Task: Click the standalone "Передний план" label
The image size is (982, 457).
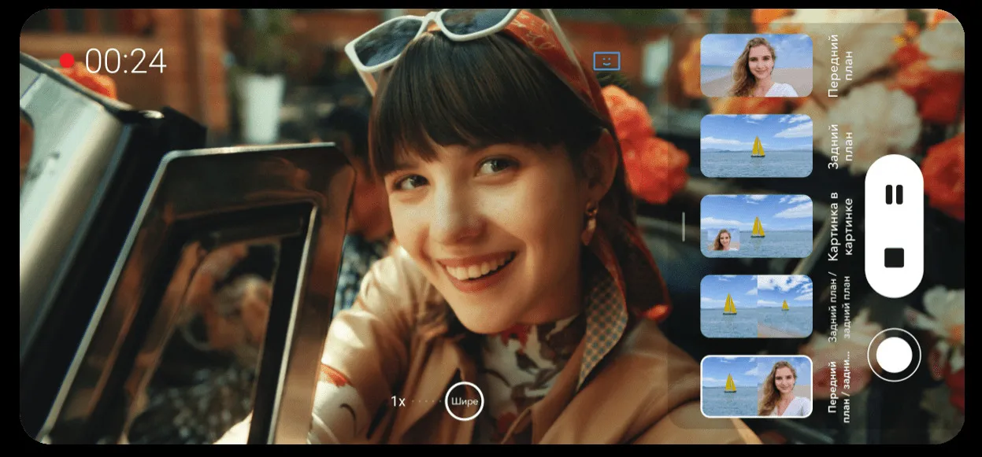Action: point(840,65)
